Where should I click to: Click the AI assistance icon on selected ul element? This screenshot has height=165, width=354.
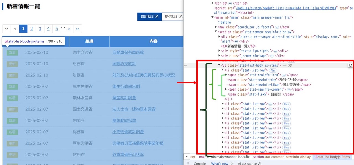[350, 66]
